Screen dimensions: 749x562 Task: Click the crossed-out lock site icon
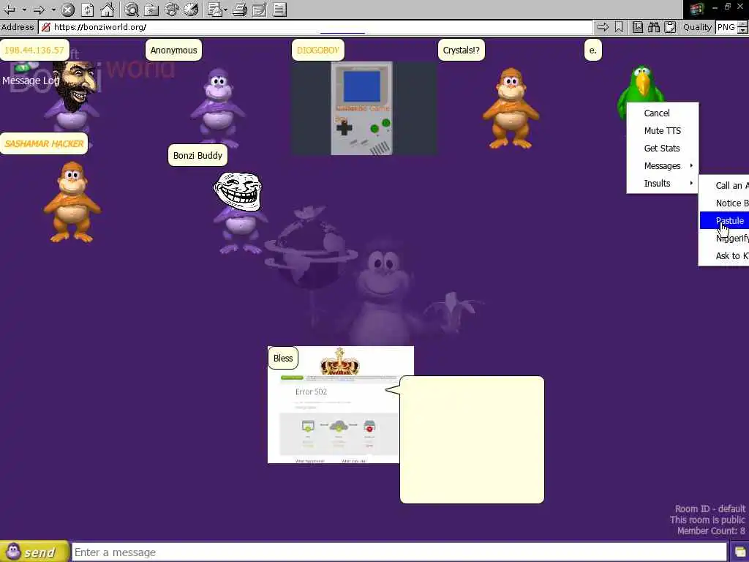point(46,27)
